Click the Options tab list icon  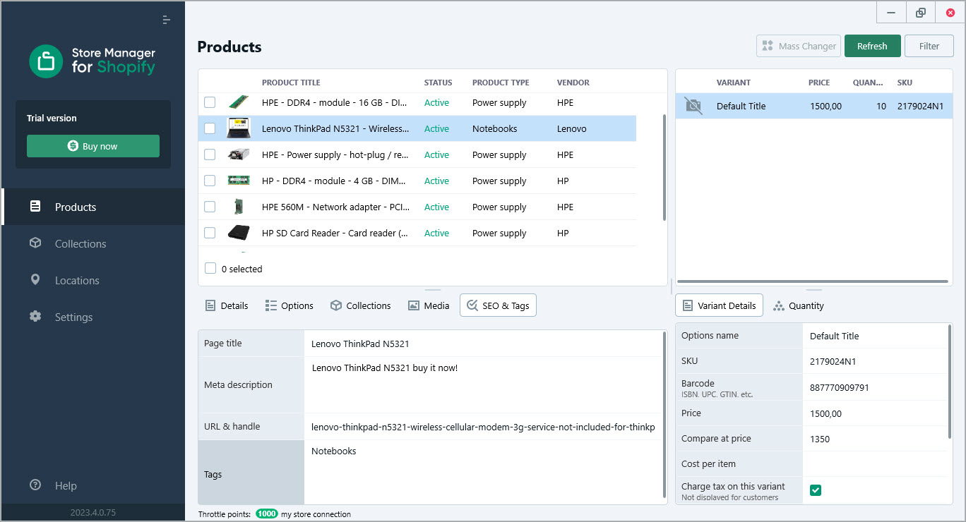point(271,305)
